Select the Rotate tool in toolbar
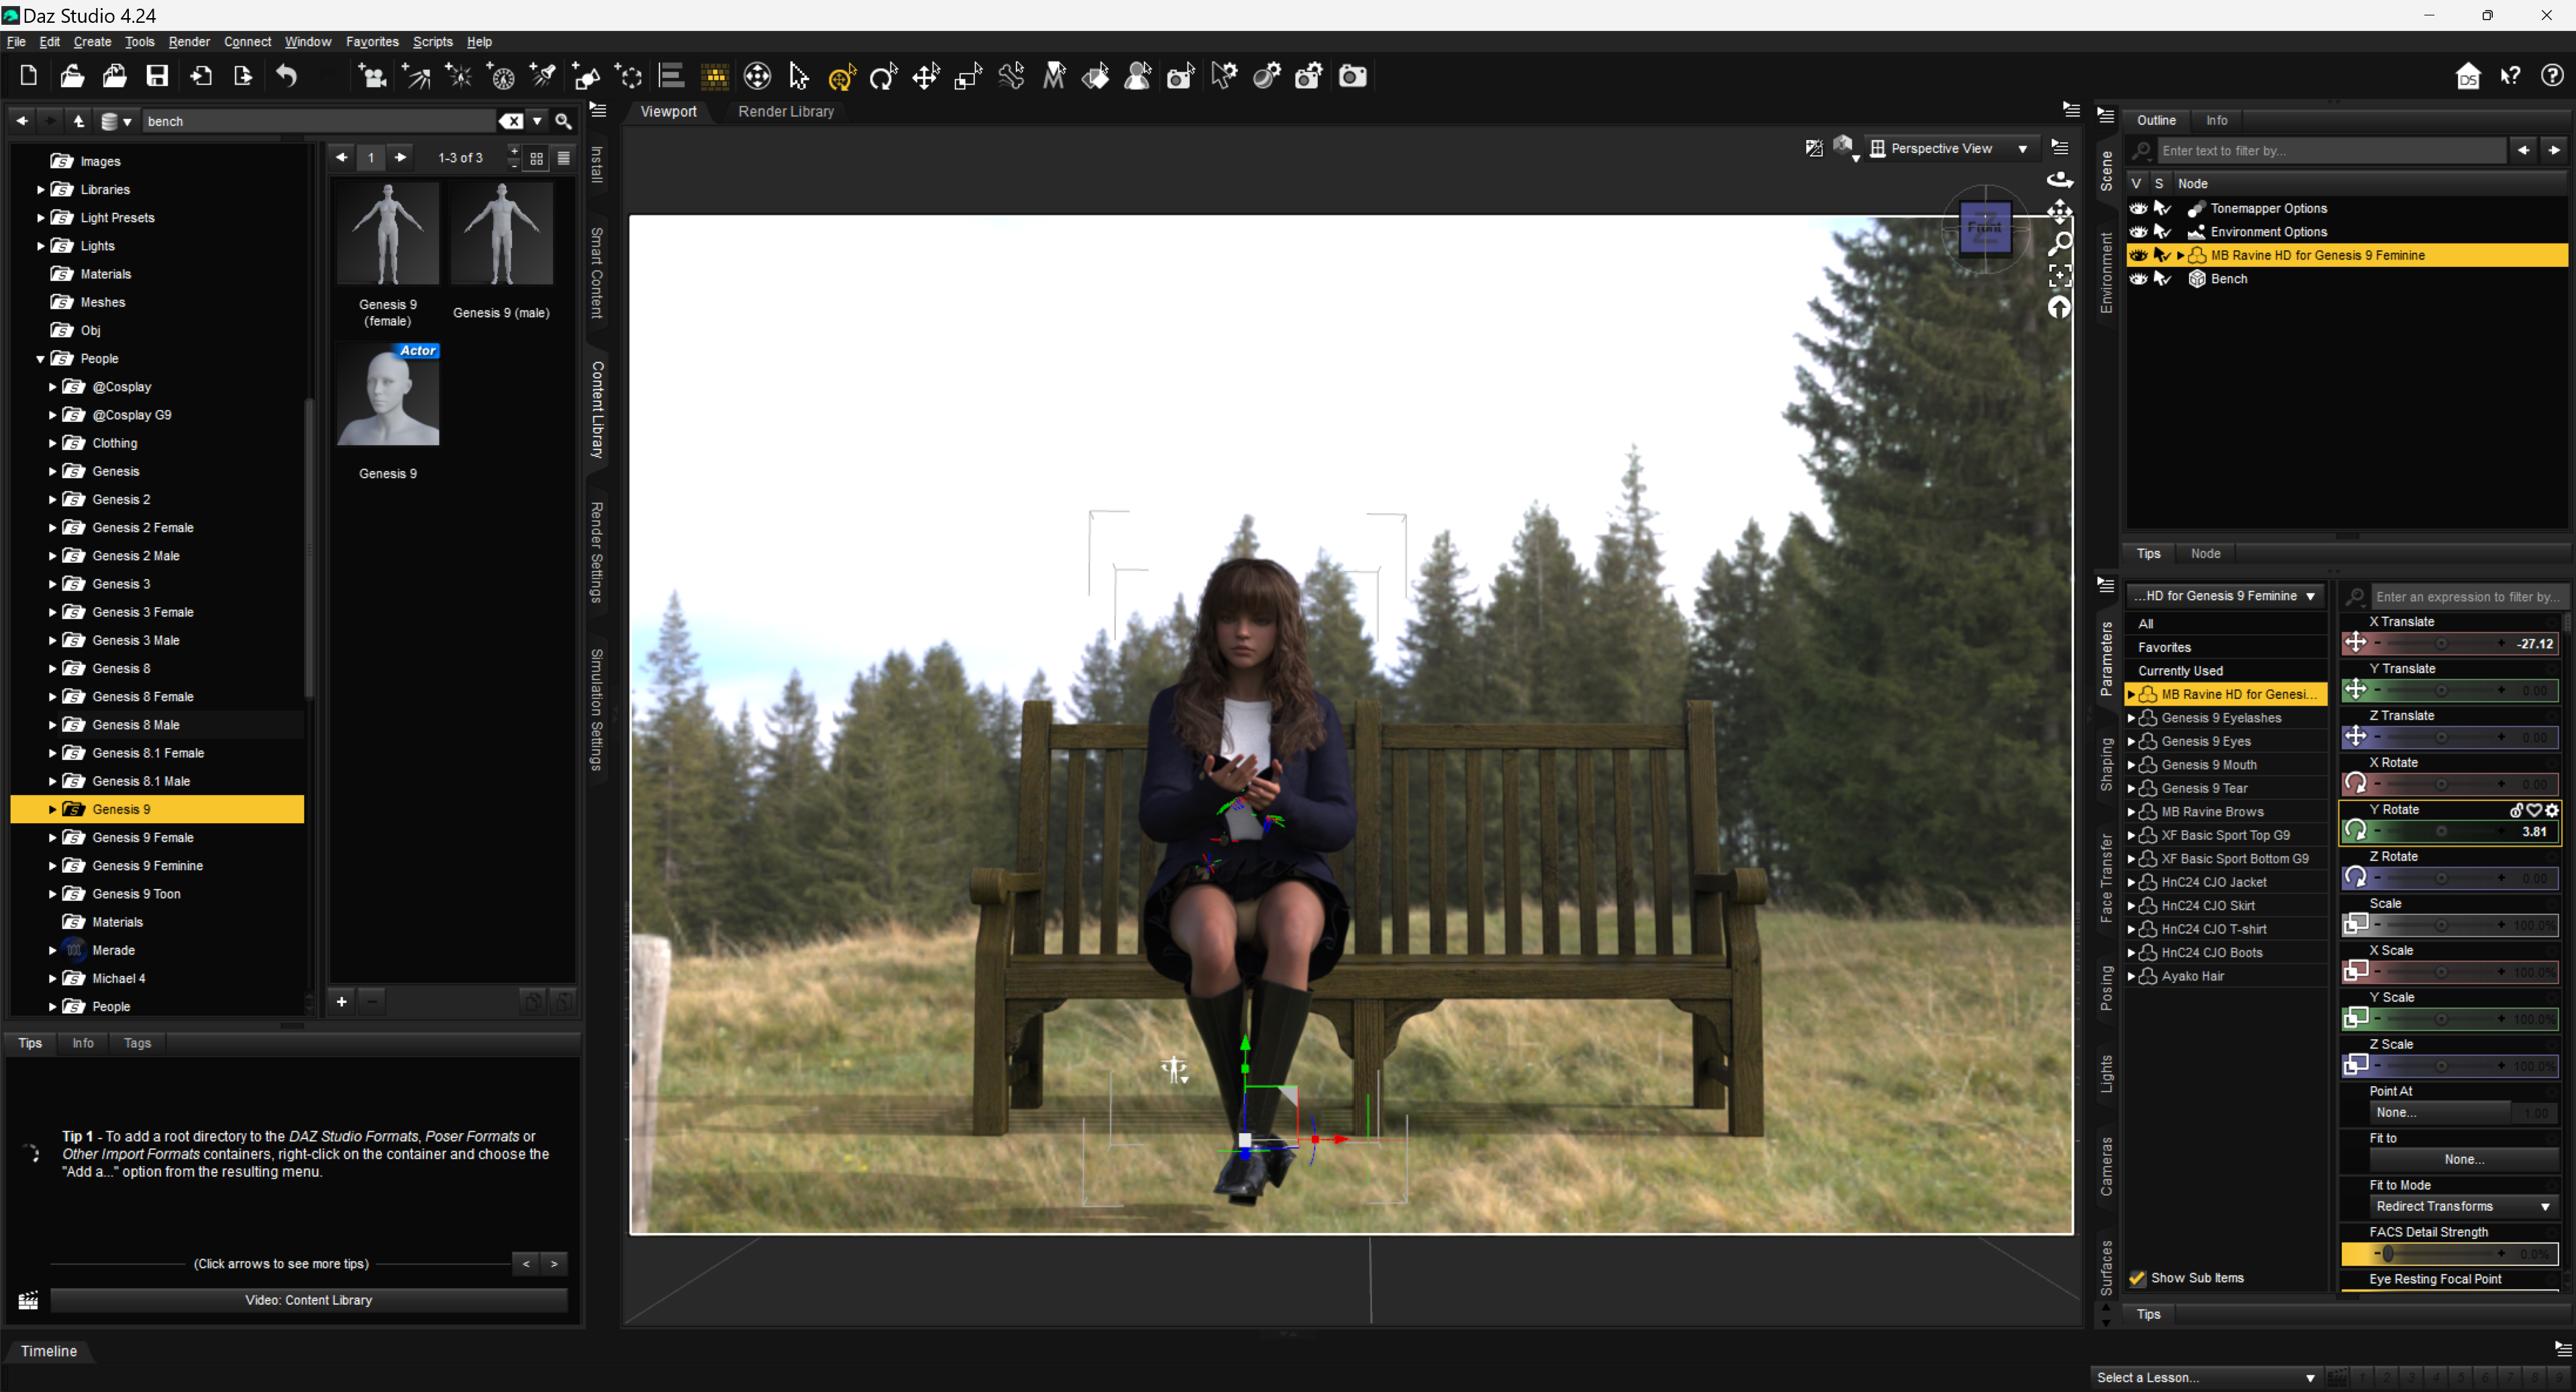Screen dimensions: 2576x1392 pos(883,76)
